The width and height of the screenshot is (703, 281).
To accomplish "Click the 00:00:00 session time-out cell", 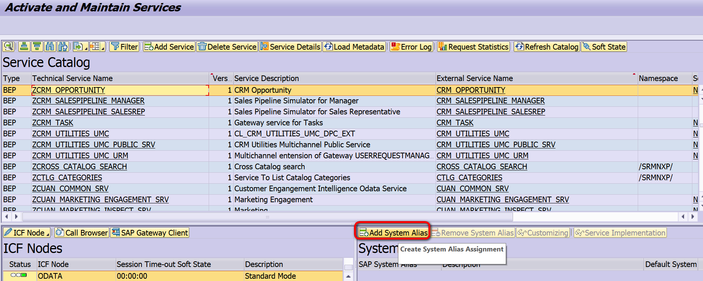I will pyautogui.click(x=180, y=276).
